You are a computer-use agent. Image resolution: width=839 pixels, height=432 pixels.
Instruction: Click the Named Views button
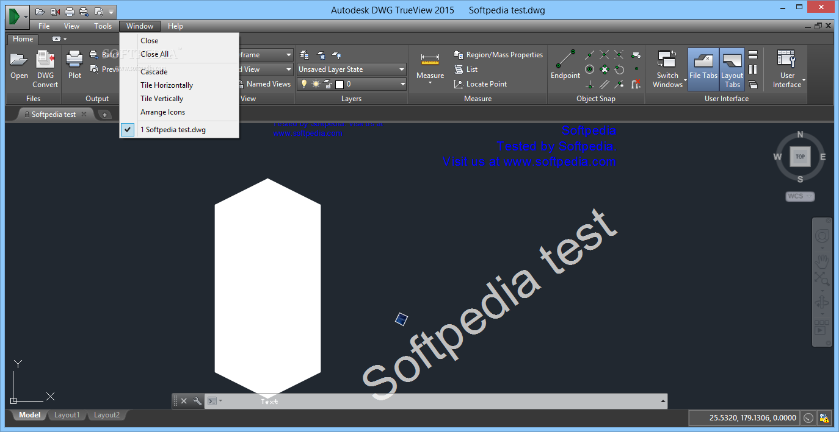click(x=264, y=84)
